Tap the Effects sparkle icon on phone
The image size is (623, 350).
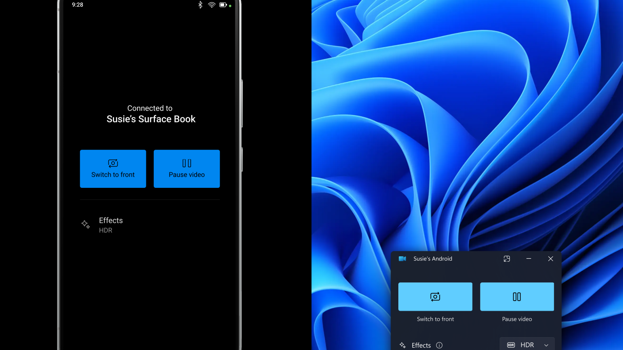coord(86,224)
